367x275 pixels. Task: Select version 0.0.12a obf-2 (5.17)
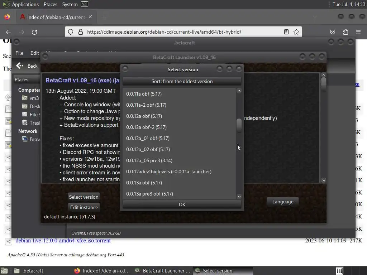[179, 127]
